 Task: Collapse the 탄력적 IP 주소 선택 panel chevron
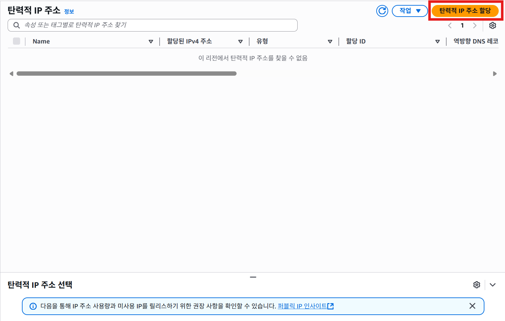click(493, 285)
